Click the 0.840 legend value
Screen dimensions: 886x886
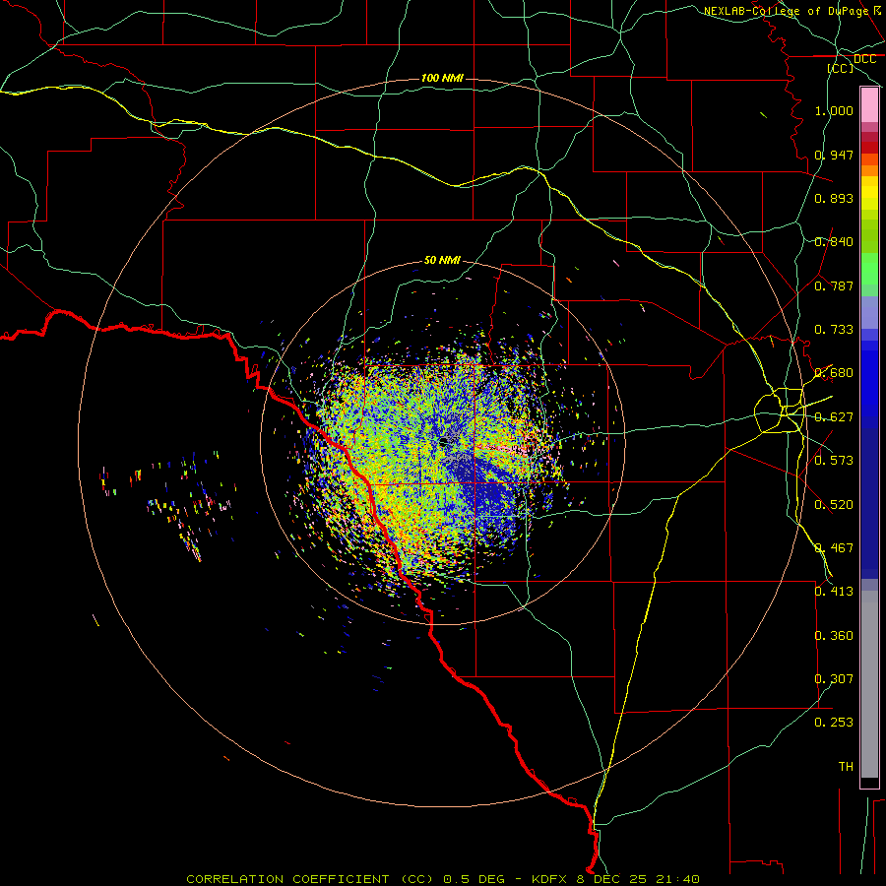(x=834, y=242)
